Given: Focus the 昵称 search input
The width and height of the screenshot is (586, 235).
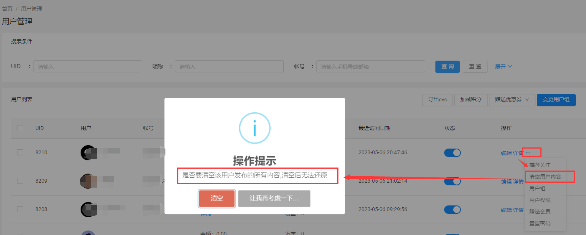Looking at the screenshot, I should click(229, 66).
